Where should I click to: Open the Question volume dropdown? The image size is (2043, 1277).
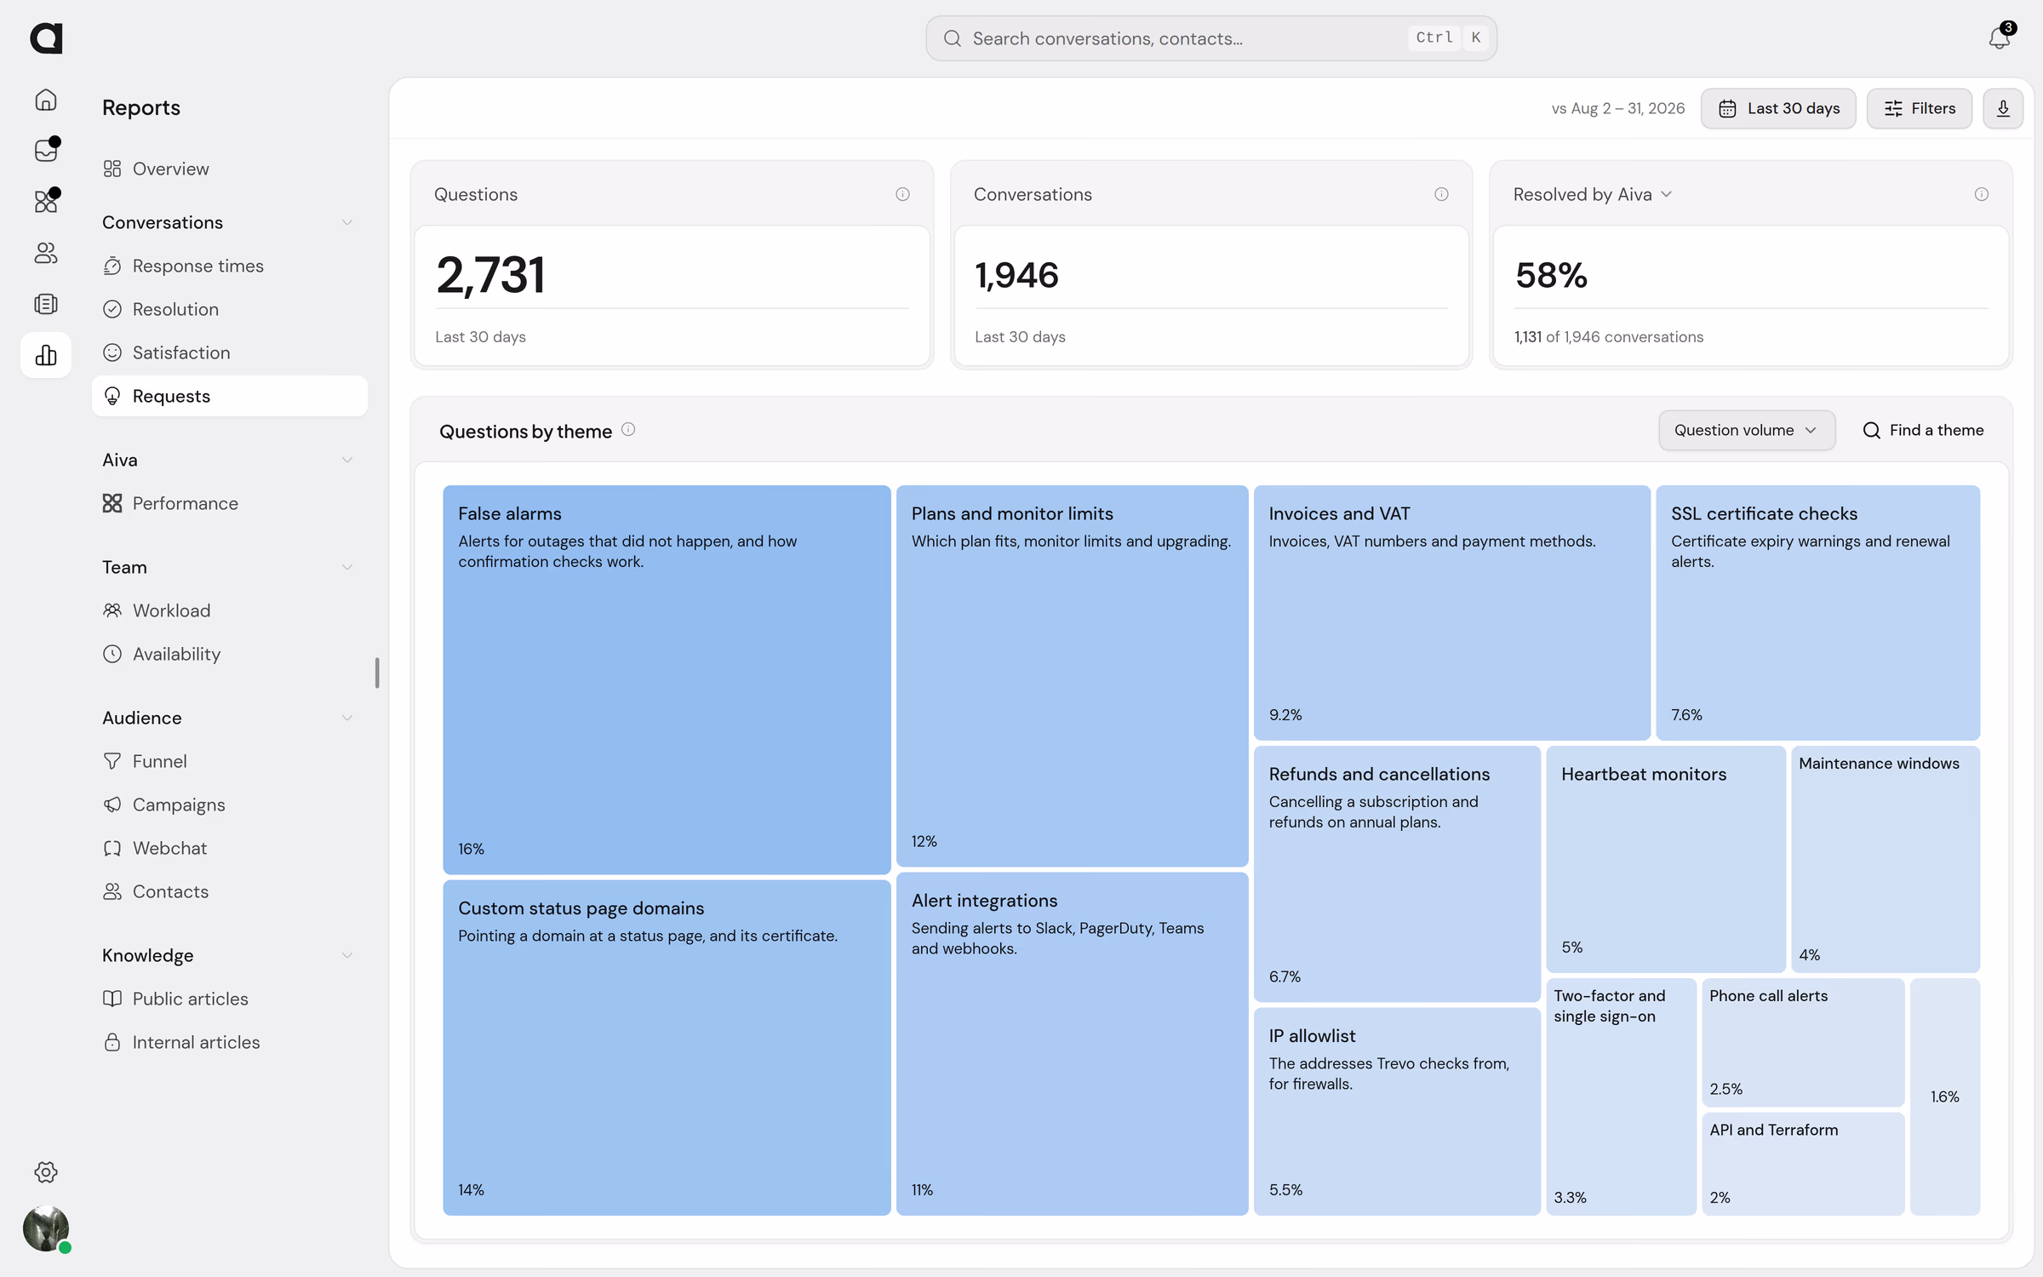point(1747,430)
